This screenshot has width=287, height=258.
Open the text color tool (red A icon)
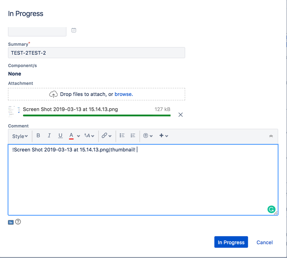[x=71, y=135]
